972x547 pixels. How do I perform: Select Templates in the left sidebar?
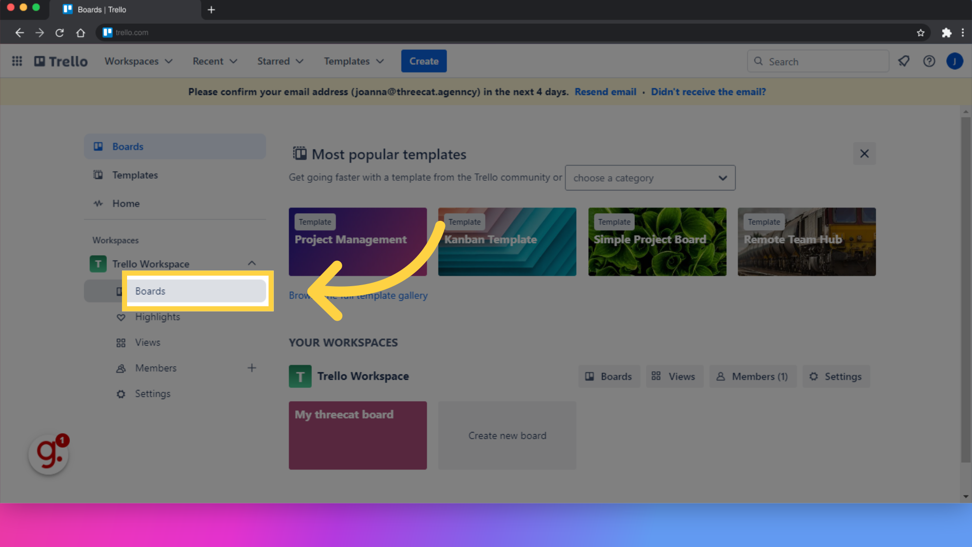[175, 175]
